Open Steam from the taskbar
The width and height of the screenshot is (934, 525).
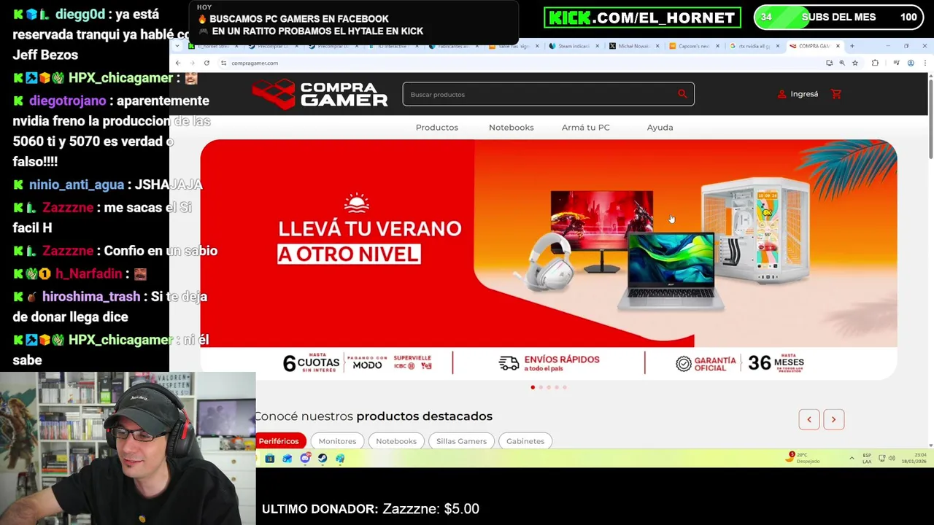tap(323, 459)
